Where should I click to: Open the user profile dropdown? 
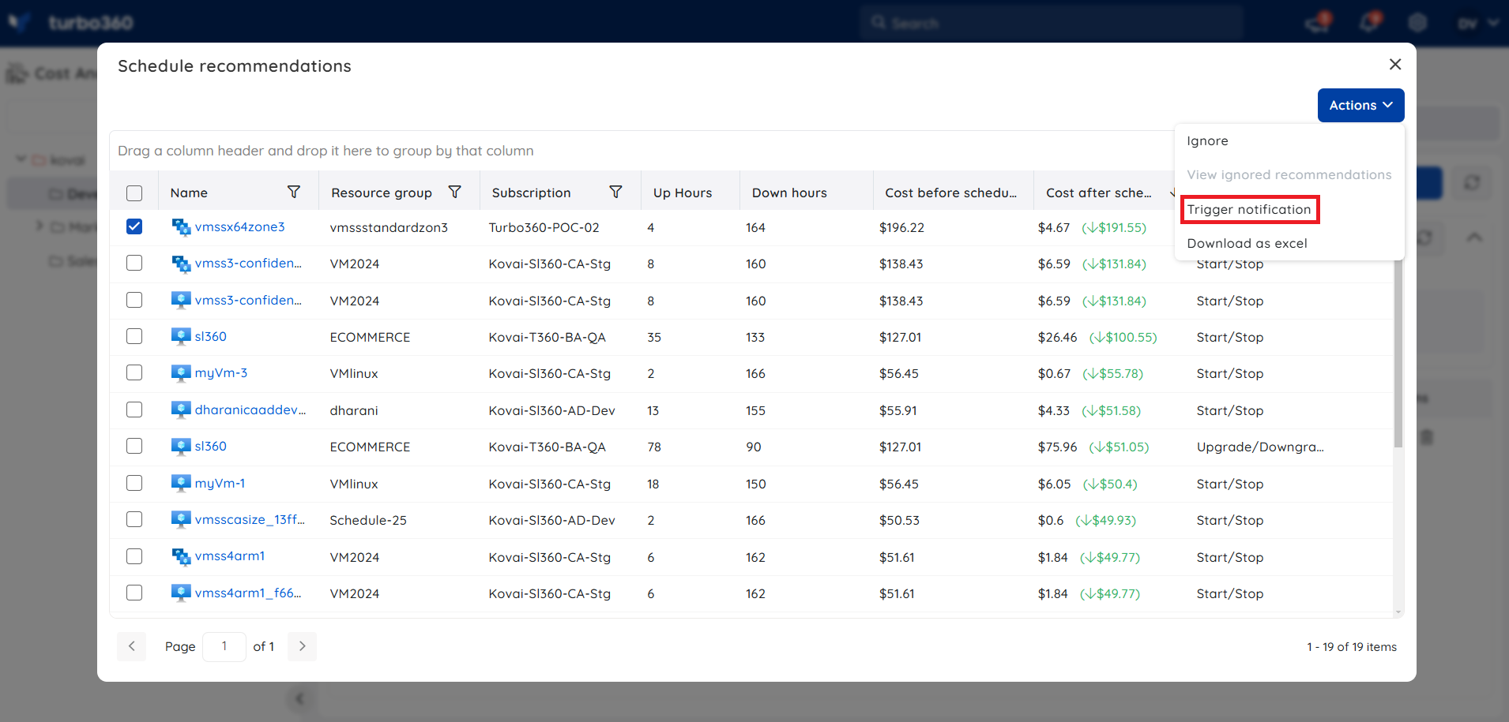1477,23
